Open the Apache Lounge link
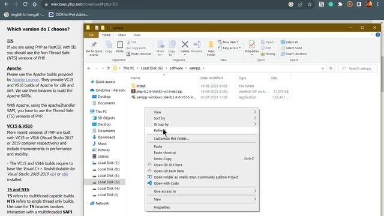The width and height of the screenshot is (384, 216). [25, 80]
